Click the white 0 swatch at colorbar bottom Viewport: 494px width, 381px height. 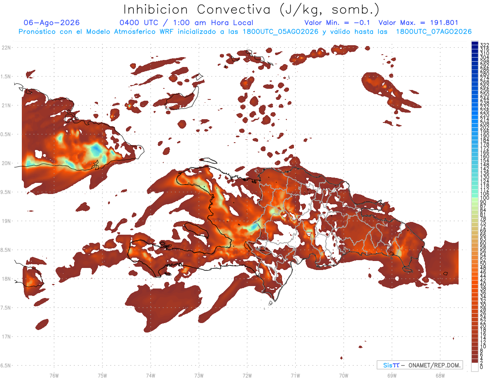[475, 367]
